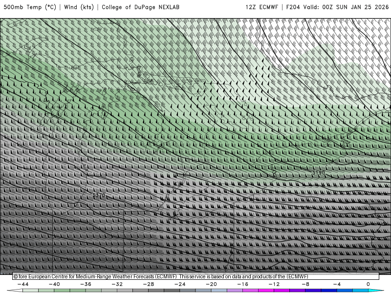
Task: Click the -16 color scale label
Action: (x=242, y=284)
